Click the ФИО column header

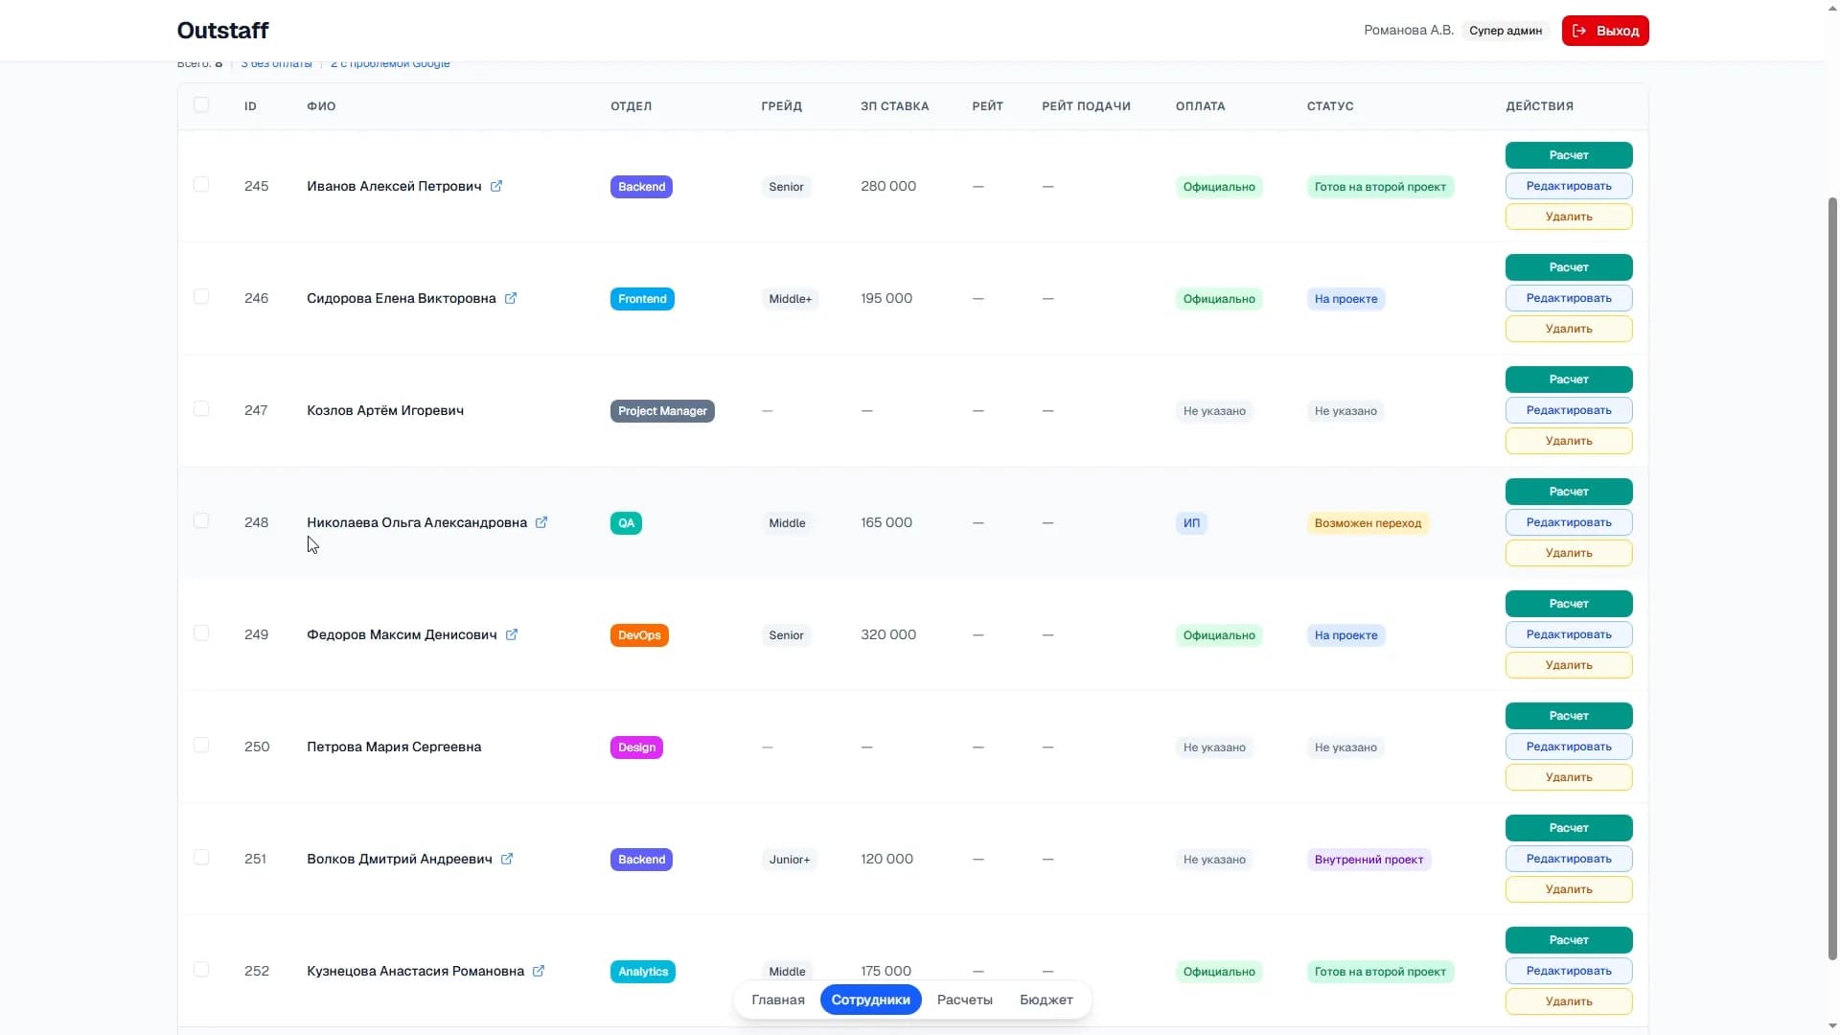[x=321, y=106]
